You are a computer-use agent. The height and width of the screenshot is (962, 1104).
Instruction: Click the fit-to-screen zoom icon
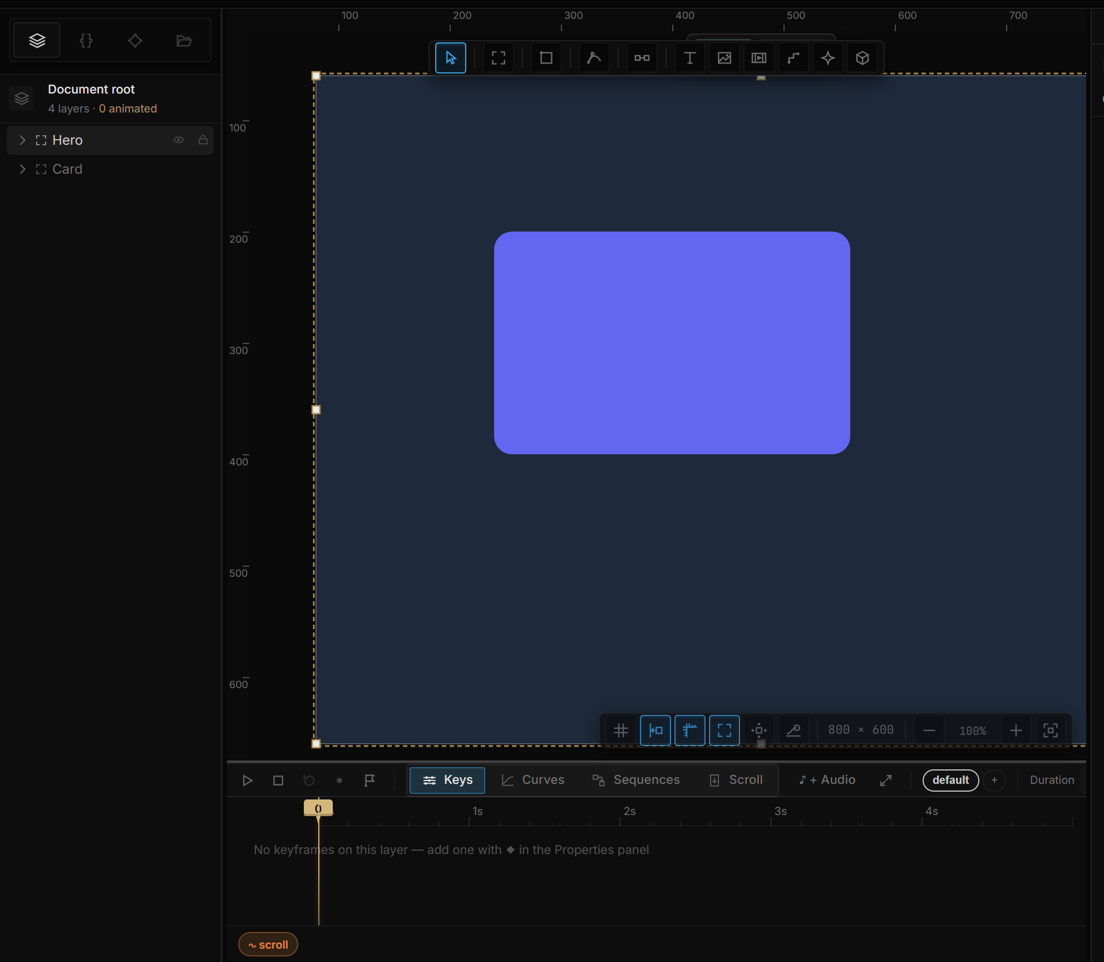(x=1050, y=730)
